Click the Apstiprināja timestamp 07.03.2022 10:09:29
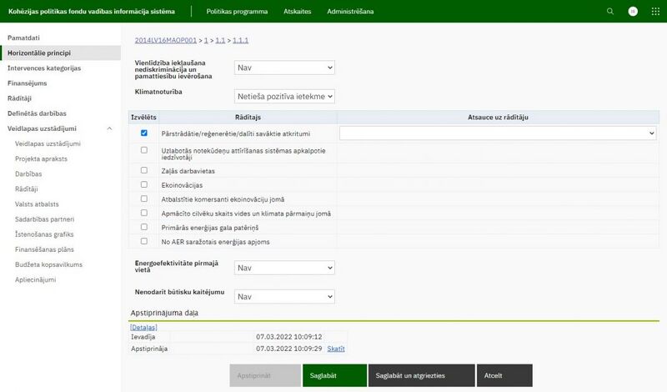This screenshot has height=392, width=667. pos(288,349)
